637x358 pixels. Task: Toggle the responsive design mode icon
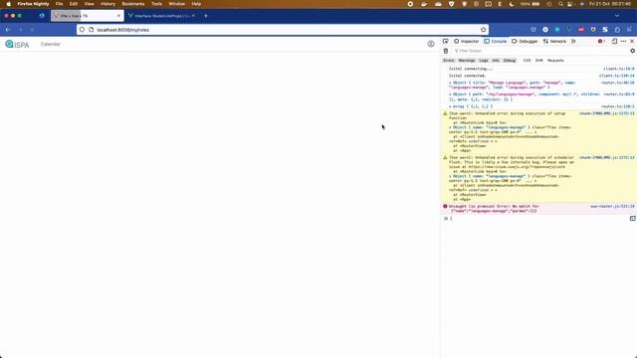614,41
